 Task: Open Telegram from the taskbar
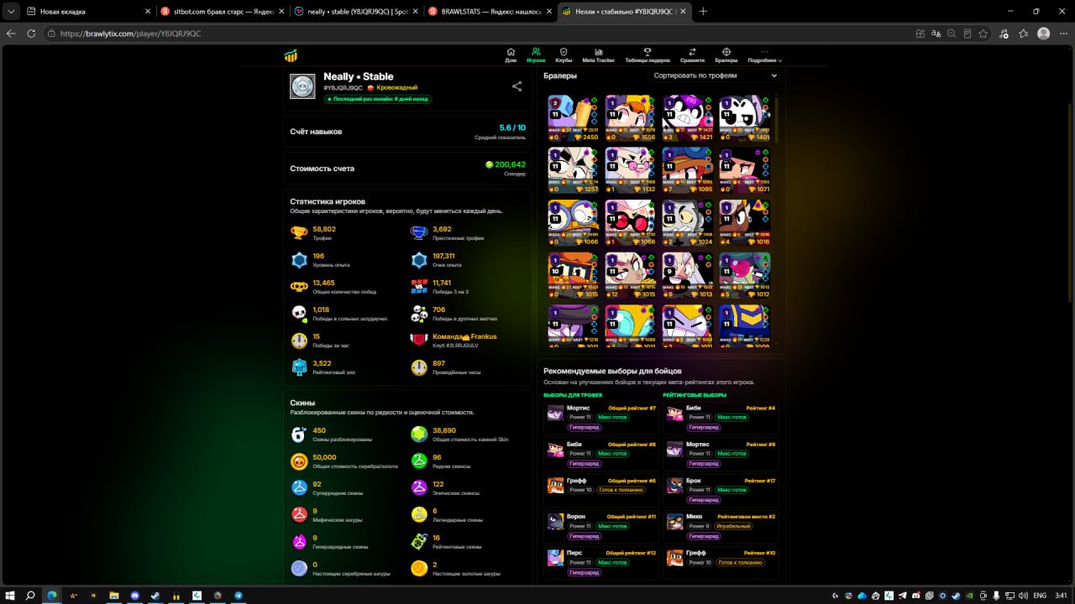coord(239,595)
